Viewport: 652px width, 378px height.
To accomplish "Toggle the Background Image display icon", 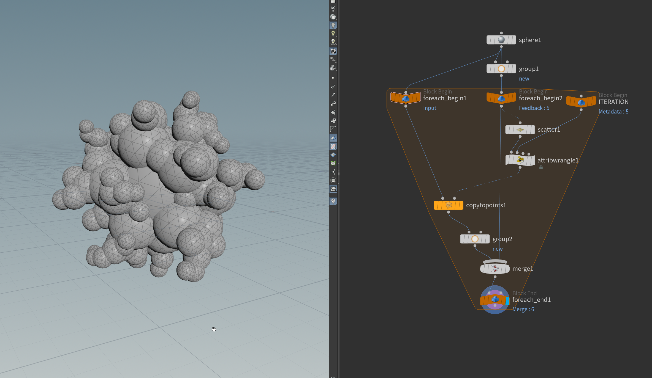I will (x=333, y=189).
